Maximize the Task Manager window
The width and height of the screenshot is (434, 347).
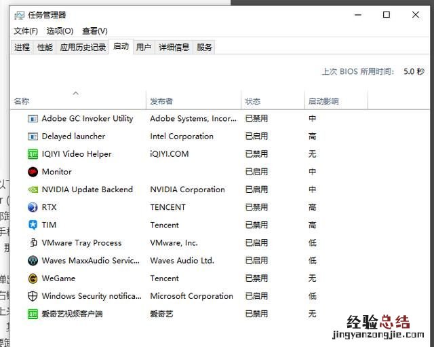[x=387, y=15]
